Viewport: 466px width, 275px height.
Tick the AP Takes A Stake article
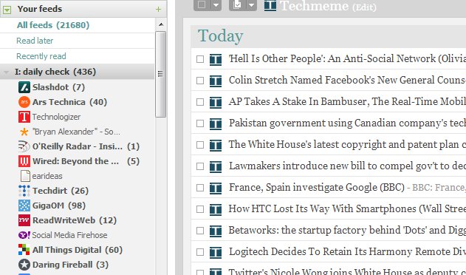click(200, 102)
